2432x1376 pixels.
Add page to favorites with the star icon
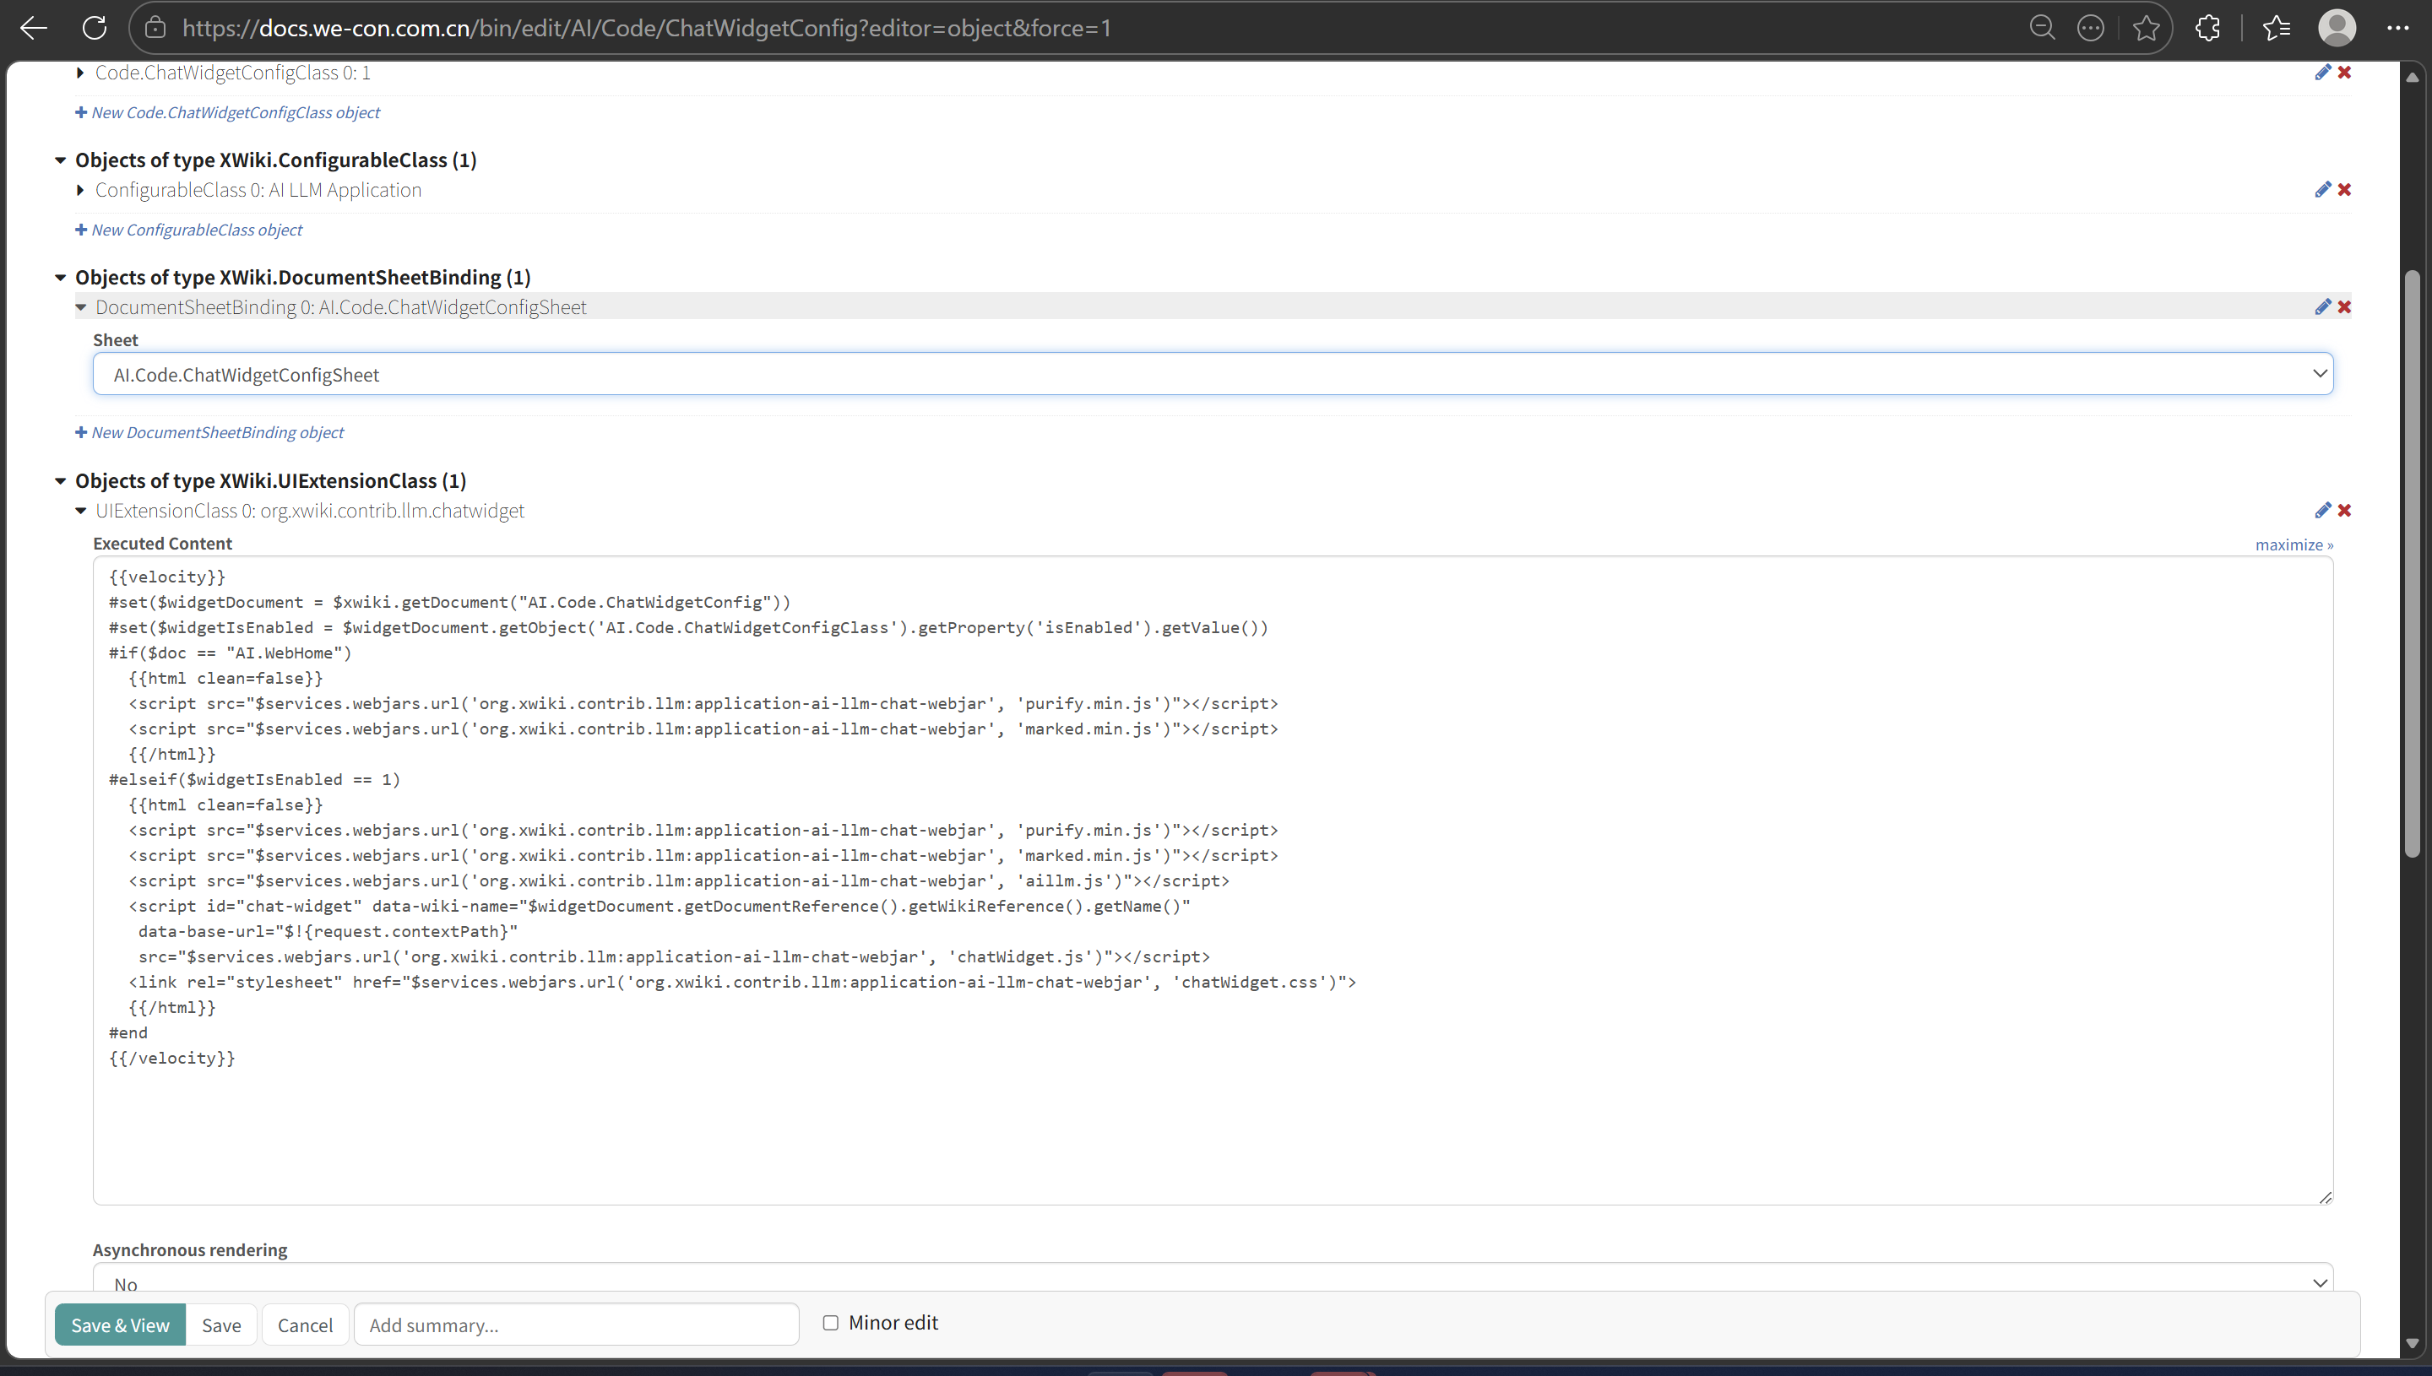[x=2146, y=29]
